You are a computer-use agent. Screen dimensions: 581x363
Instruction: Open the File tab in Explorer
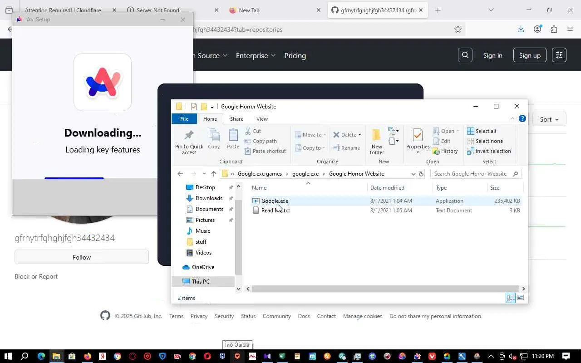pos(184,119)
